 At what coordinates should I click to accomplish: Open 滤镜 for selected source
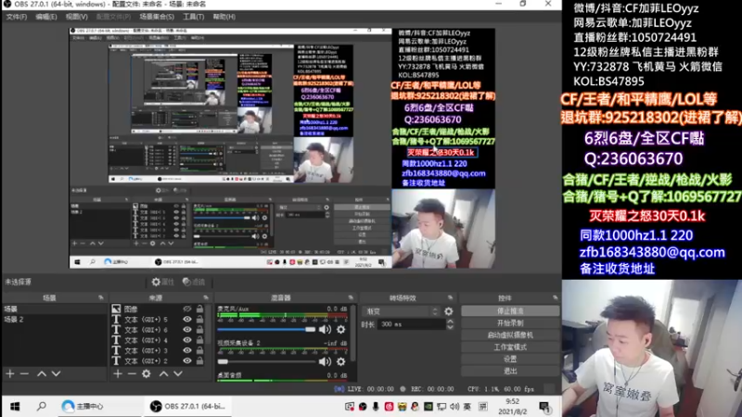194,282
